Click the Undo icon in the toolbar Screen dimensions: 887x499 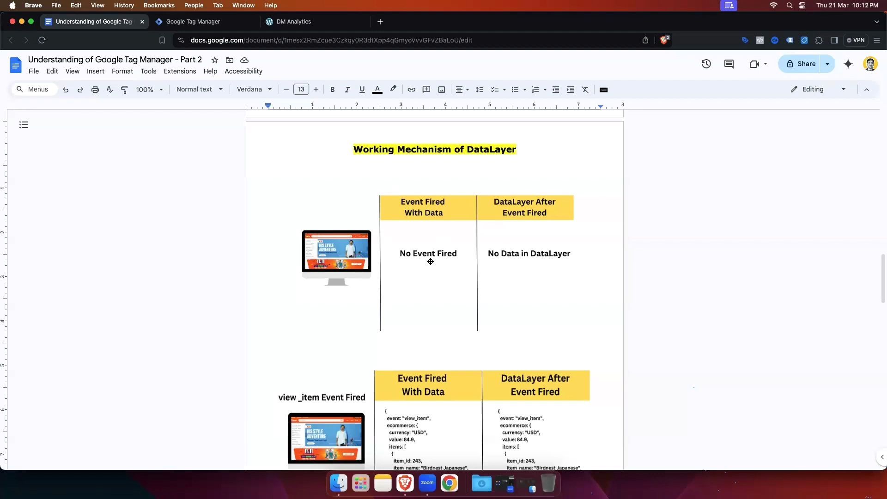point(66,90)
